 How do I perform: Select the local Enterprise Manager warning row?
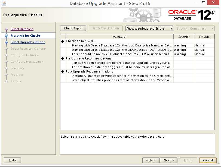click(x=137, y=45)
